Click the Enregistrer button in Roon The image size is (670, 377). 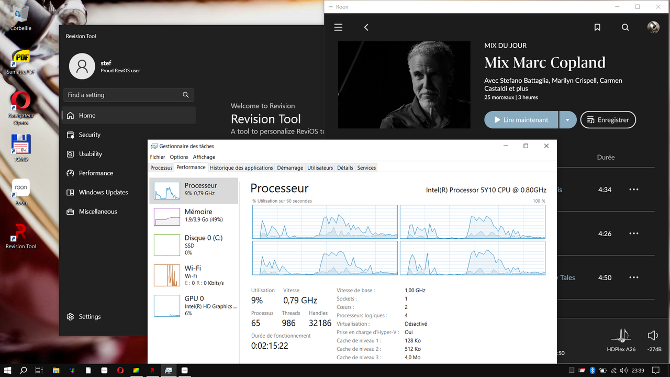point(608,120)
